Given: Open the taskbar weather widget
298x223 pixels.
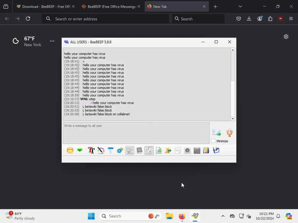Looking at the screenshot, I should [20, 216].
